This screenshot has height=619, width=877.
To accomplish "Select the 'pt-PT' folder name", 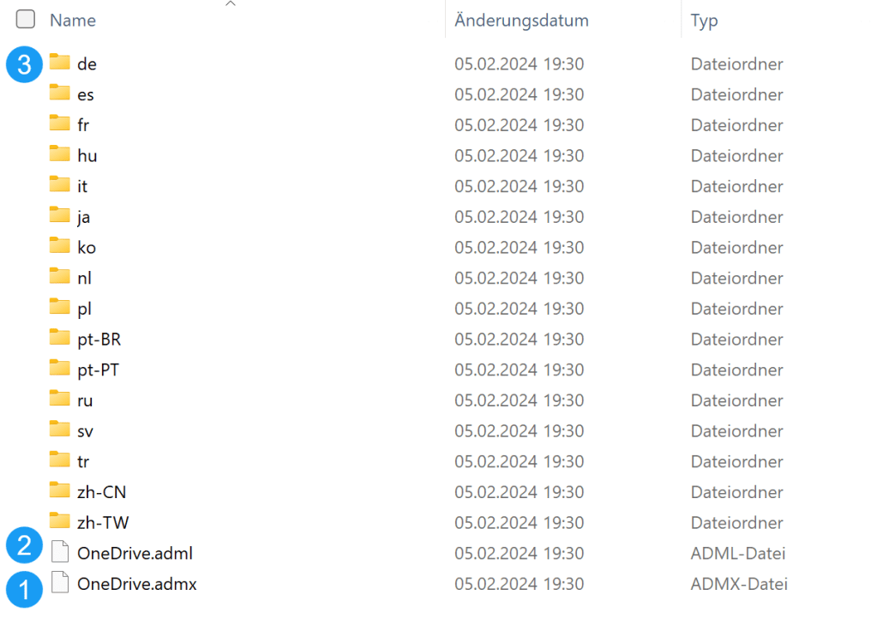I will (x=98, y=370).
